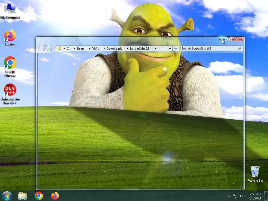Viewport: 268px width, 201px height.
Task: Open the My Computer desktop icon
Action: [x=10, y=11]
